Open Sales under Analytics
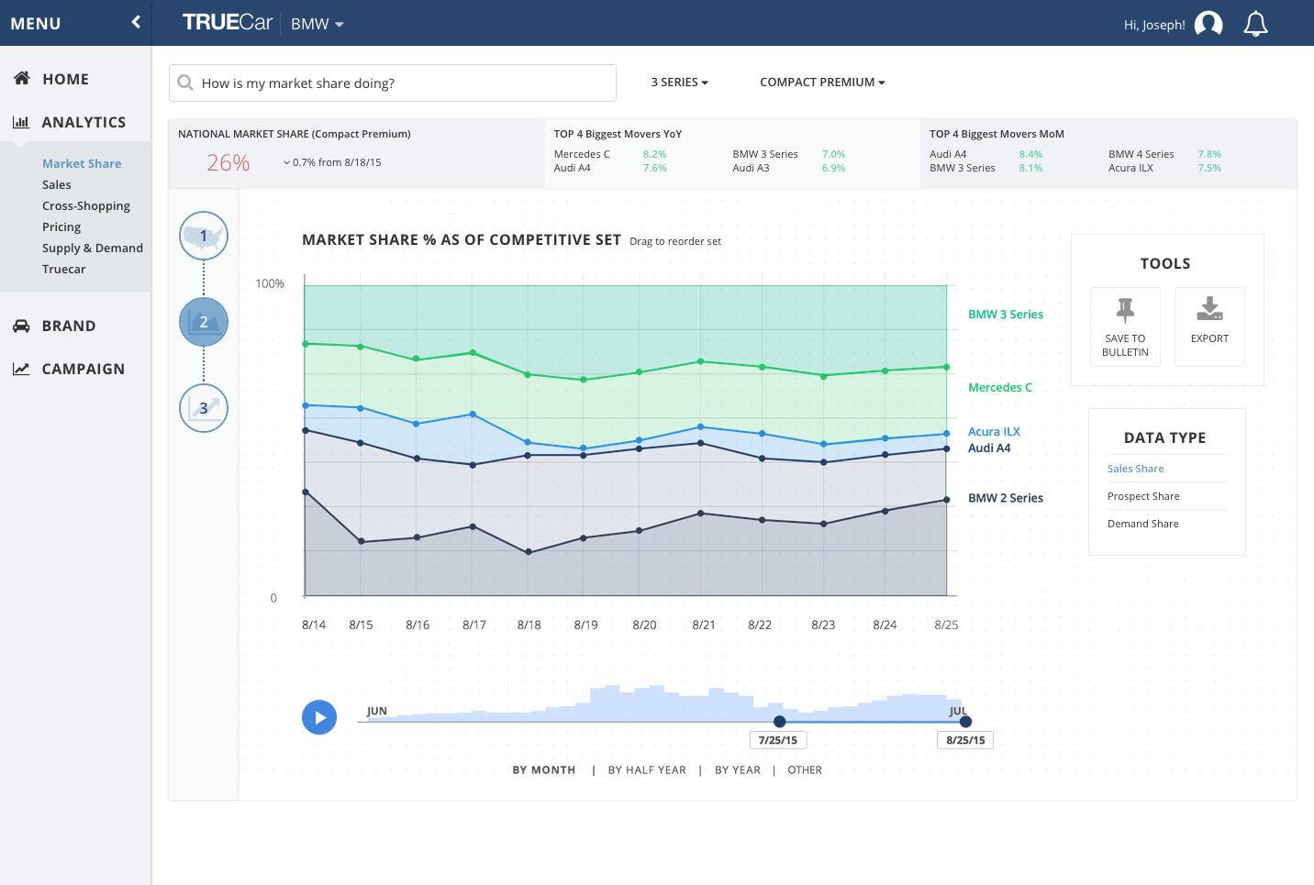 click(57, 184)
